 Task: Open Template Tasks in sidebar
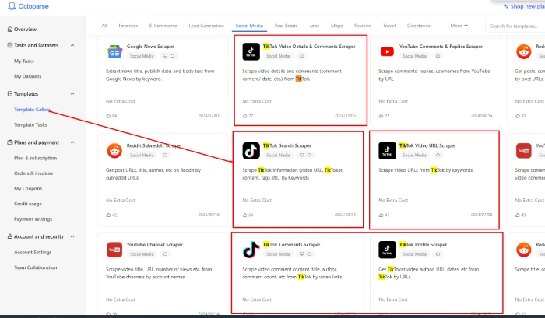pos(30,124)
